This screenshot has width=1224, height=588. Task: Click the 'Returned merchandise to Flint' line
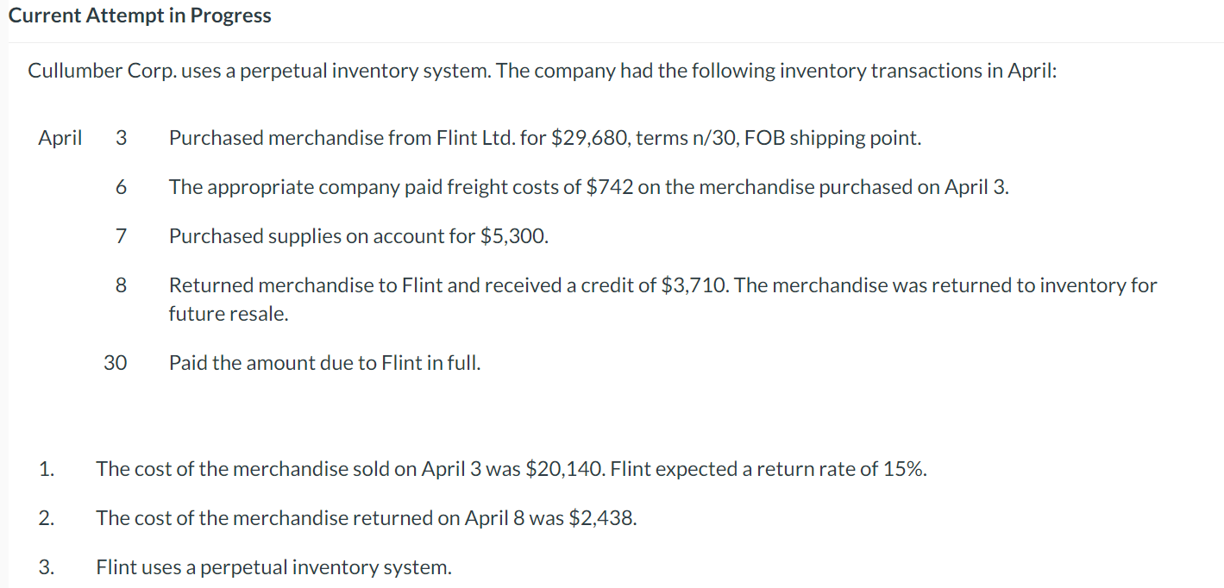pyautogui.click(x=662, y=285)
